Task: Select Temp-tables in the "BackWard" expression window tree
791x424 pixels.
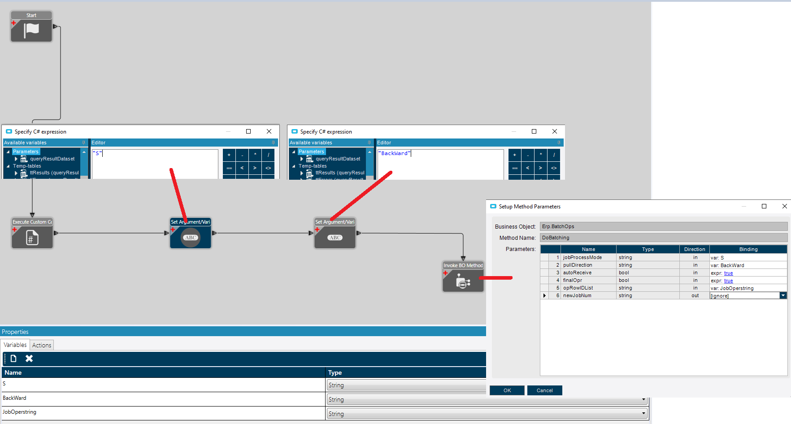Action: coord(313,166)
